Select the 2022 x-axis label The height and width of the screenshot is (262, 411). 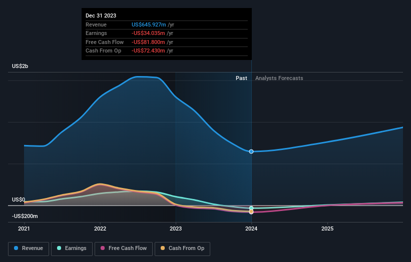(x=100, y=229)
